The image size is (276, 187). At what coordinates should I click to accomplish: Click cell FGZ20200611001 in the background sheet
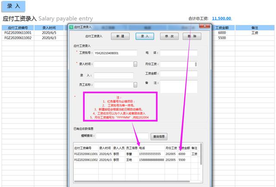[18, 33]
